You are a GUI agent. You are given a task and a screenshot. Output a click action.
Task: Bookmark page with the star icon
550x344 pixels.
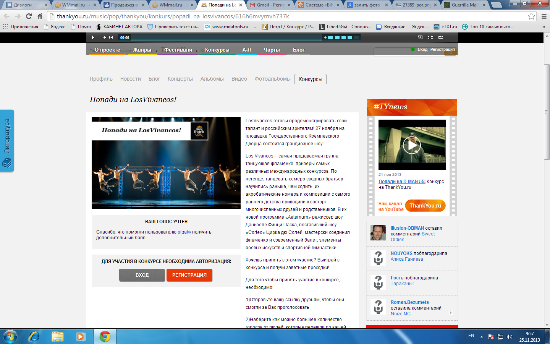(531, 16)
